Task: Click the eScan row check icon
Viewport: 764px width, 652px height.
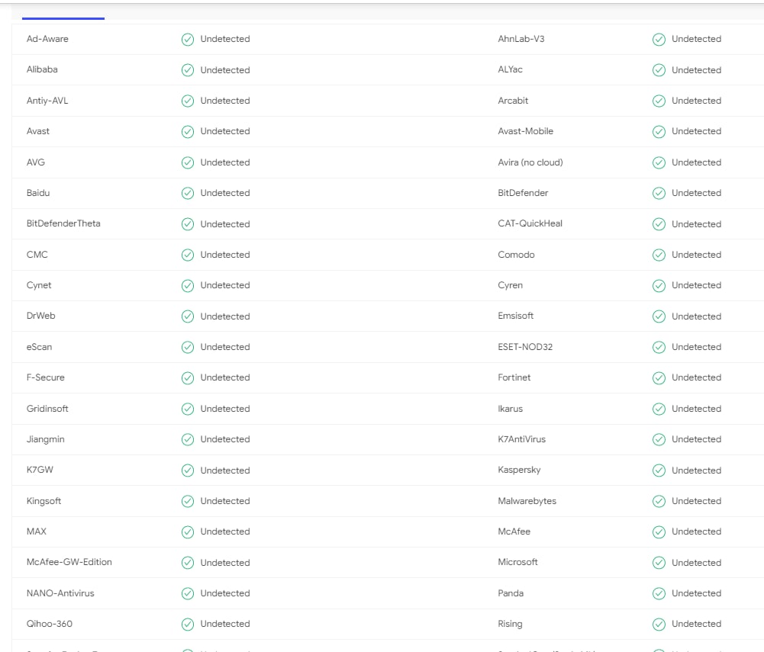Action: (x=188, y=347)
